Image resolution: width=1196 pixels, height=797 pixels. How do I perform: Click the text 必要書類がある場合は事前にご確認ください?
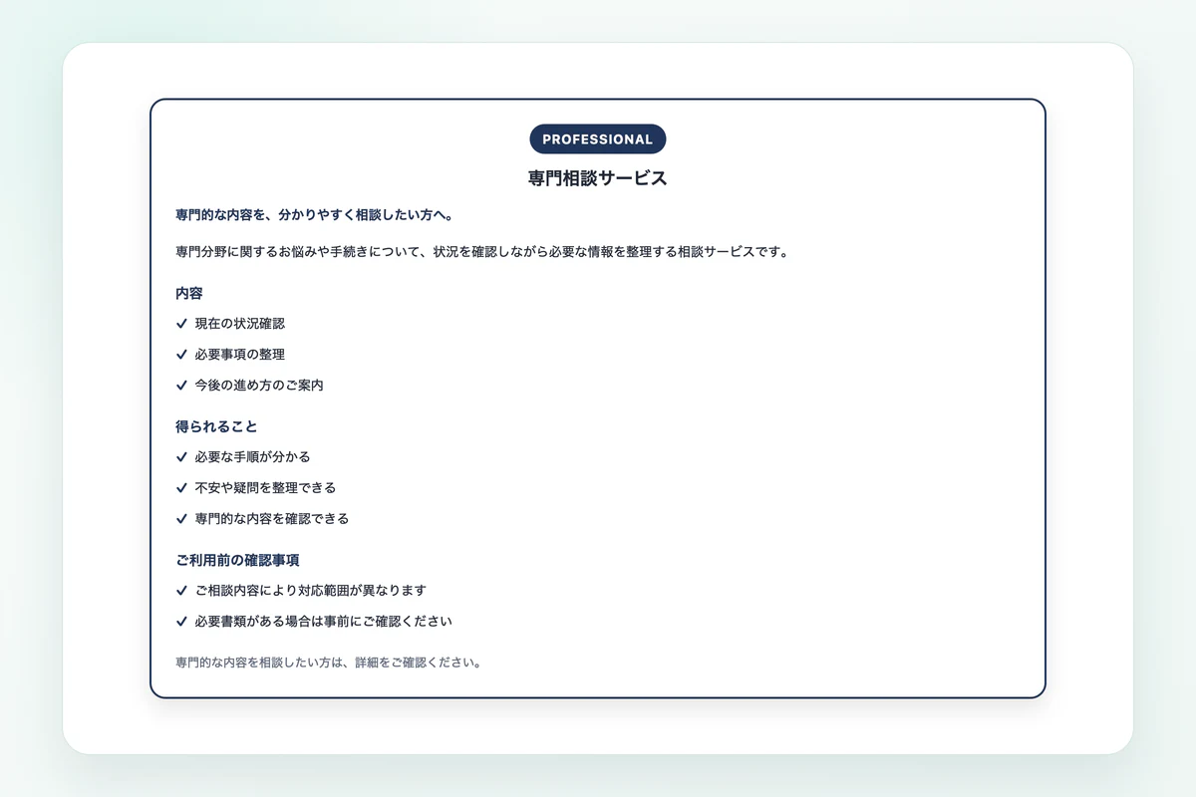tap(324, 622)
